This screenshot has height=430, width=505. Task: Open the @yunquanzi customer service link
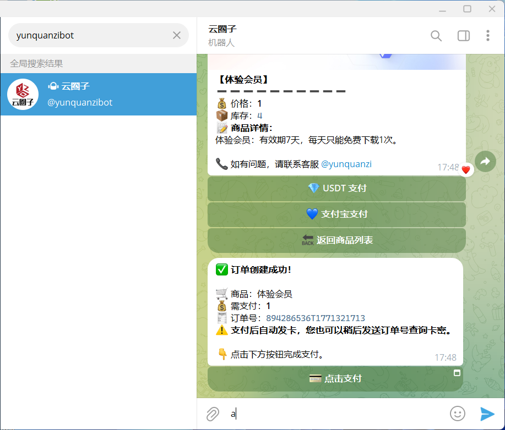click(347, 164)
